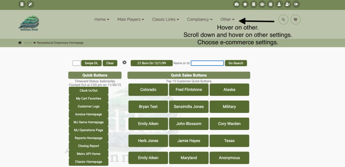Click the add user icon
Screen dimensions: 345x167
pos(288,4)
